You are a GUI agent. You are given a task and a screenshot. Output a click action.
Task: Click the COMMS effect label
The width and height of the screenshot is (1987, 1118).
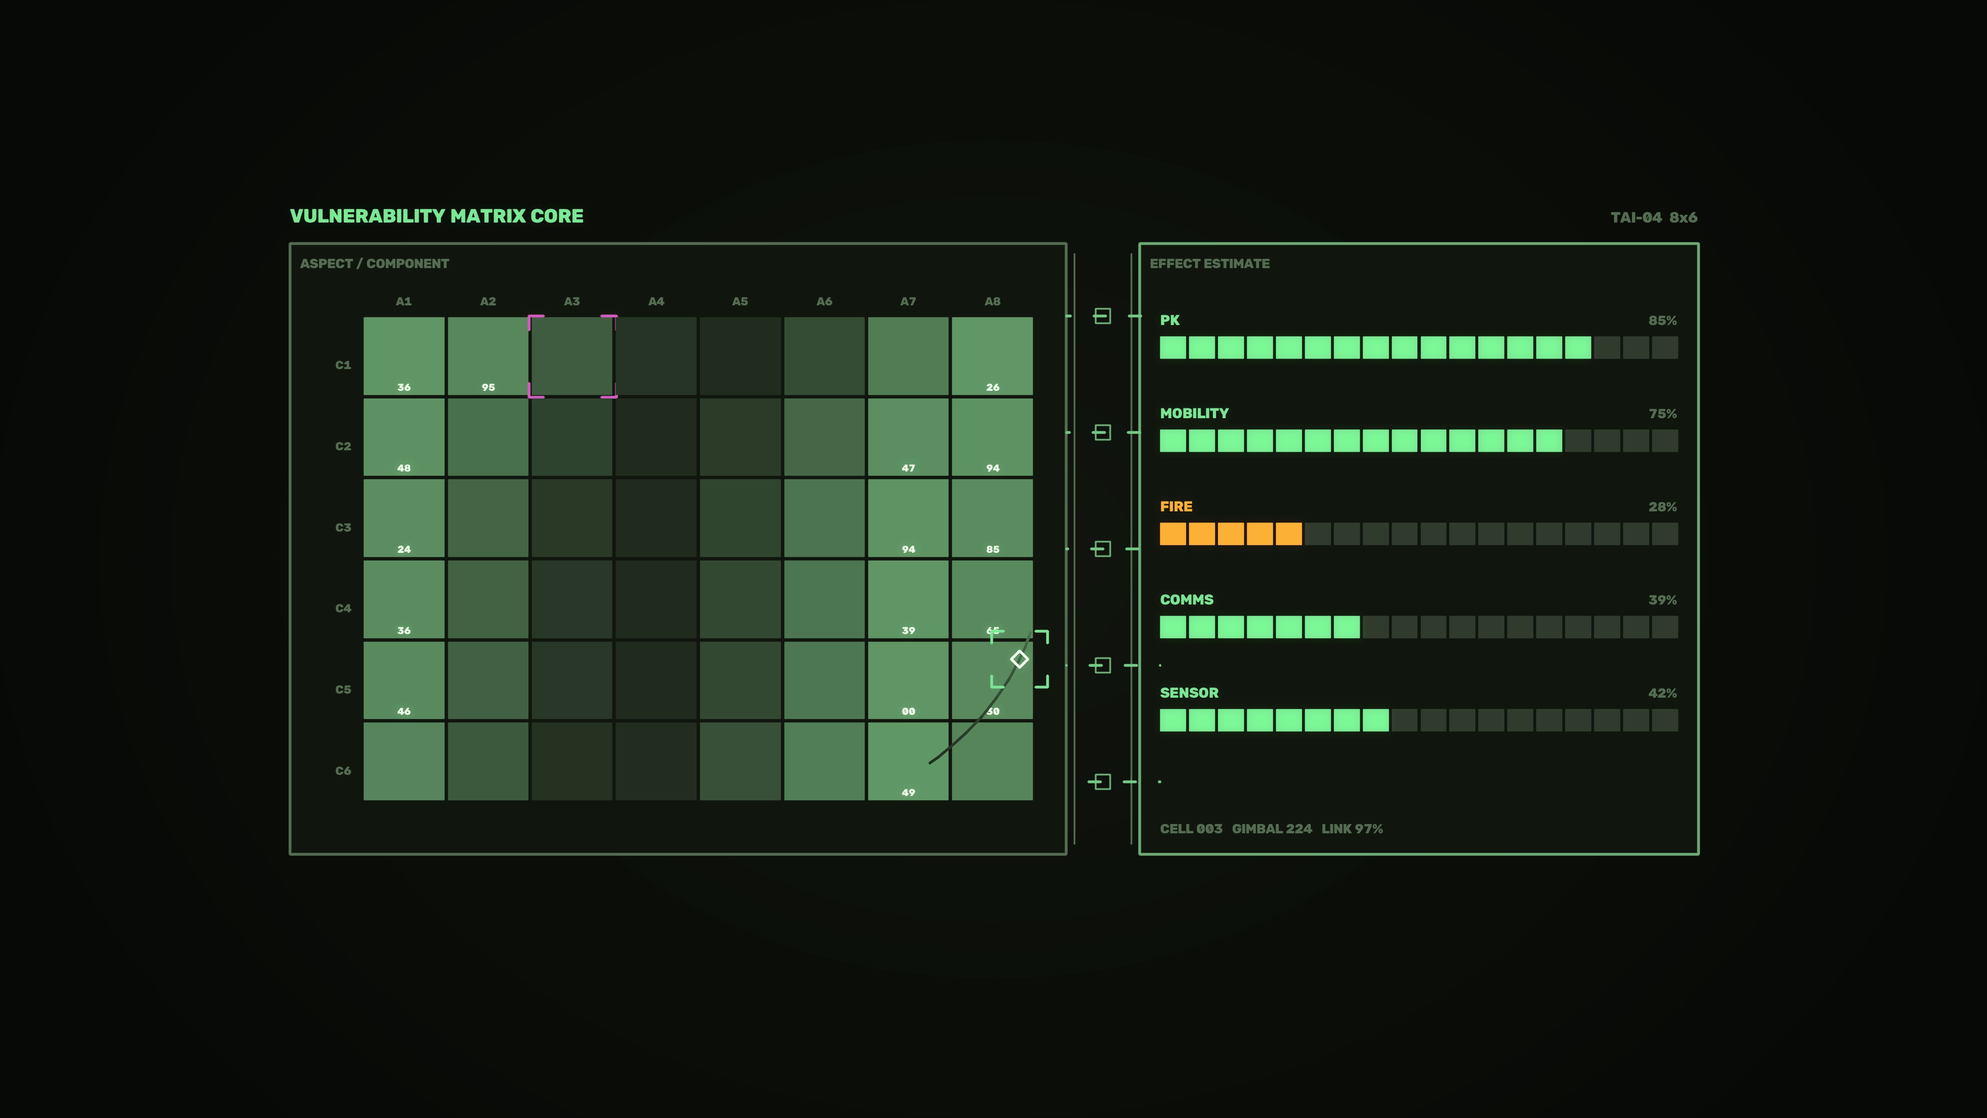point(1187,599)
